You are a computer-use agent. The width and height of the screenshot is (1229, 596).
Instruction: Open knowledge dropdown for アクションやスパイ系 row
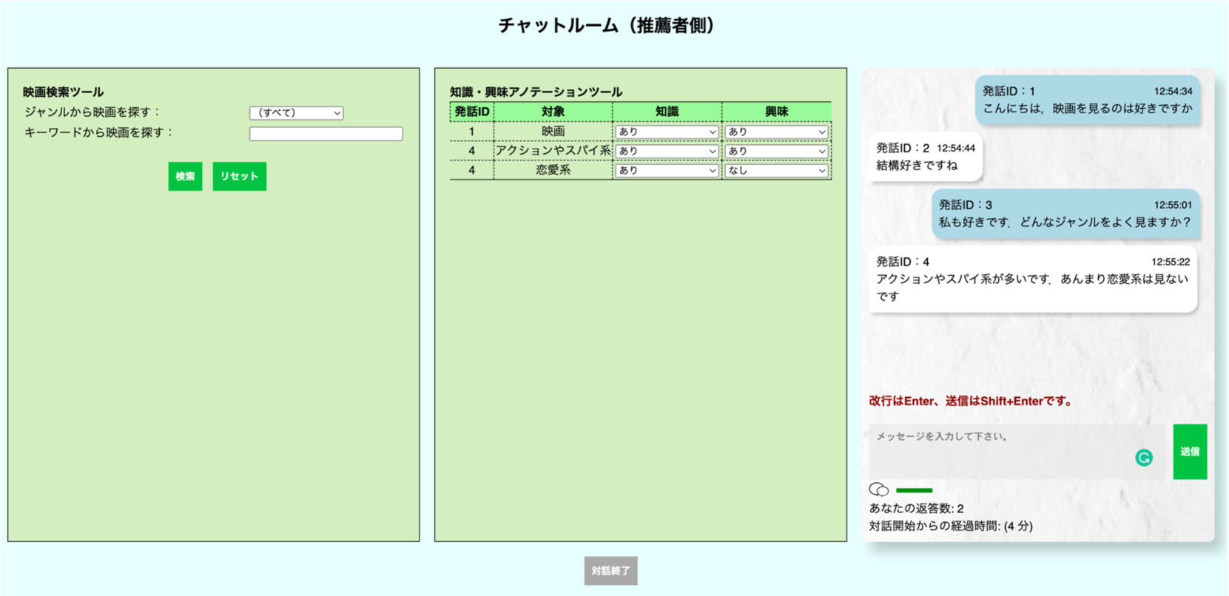(667, 151)
